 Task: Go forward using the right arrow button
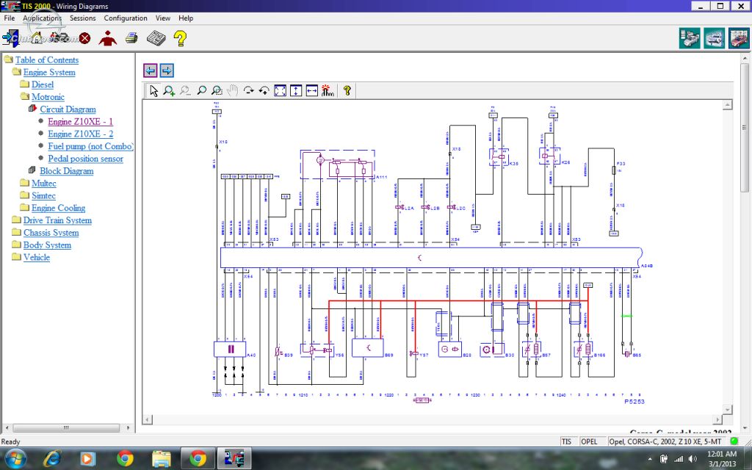pos(167,70)
